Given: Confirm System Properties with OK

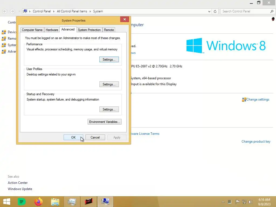Looking at the screenshot, I should [x=73, y=137].
